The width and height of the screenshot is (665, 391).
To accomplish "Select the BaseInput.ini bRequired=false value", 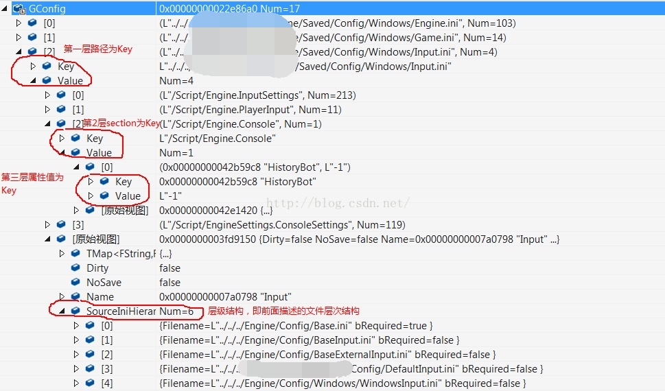I will [x=310, y=340].
